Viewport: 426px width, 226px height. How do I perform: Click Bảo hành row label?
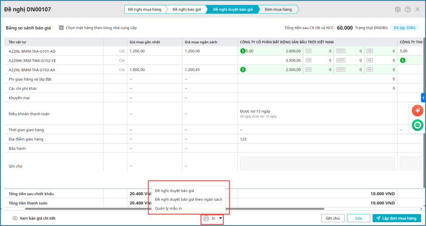click(17, 149)
